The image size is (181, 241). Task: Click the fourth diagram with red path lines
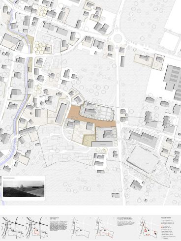coord(105,228)
